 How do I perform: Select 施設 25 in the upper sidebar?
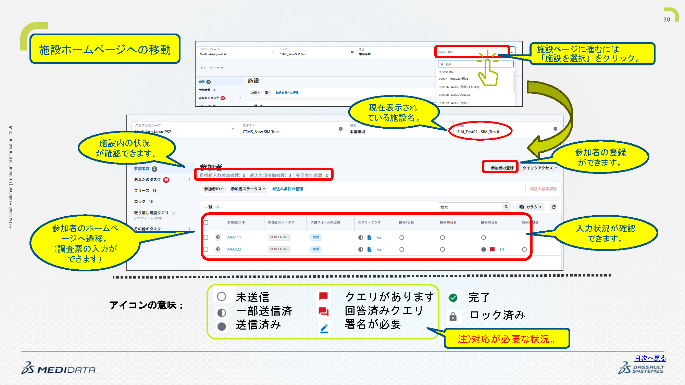[x=221, y=82]
